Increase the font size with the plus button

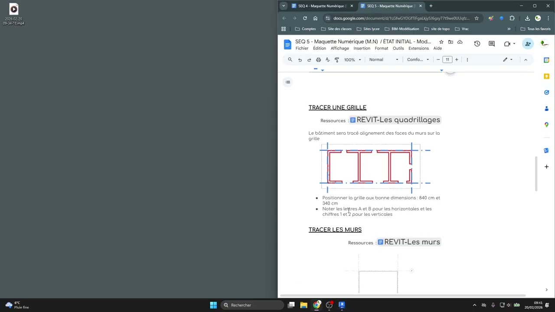coord(457,60)
